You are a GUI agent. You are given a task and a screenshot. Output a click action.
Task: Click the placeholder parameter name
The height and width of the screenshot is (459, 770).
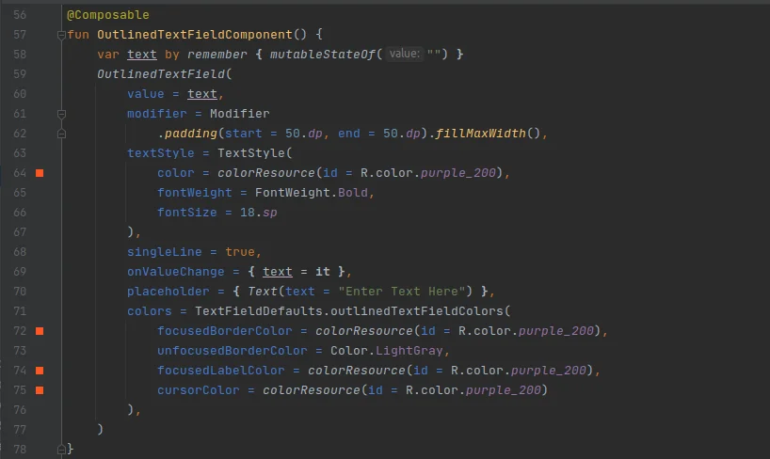tap(168, 292)
